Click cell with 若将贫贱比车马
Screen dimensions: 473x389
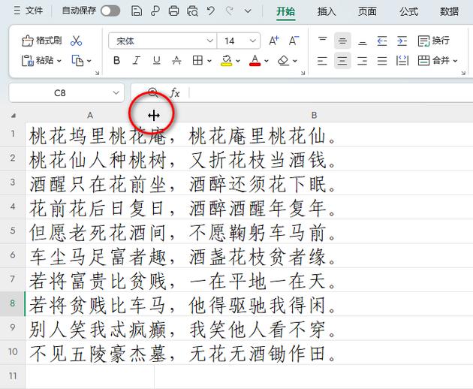pyautogui.click(x=90, y=304)
